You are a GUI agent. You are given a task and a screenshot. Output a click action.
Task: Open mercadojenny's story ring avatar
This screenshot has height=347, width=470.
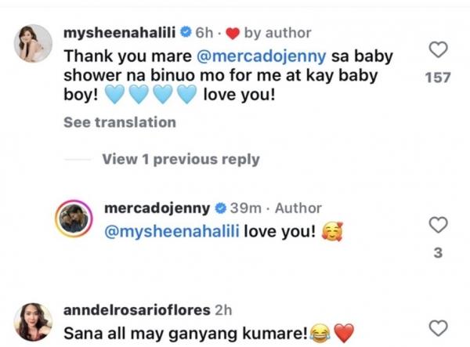[x=74, y=219]
